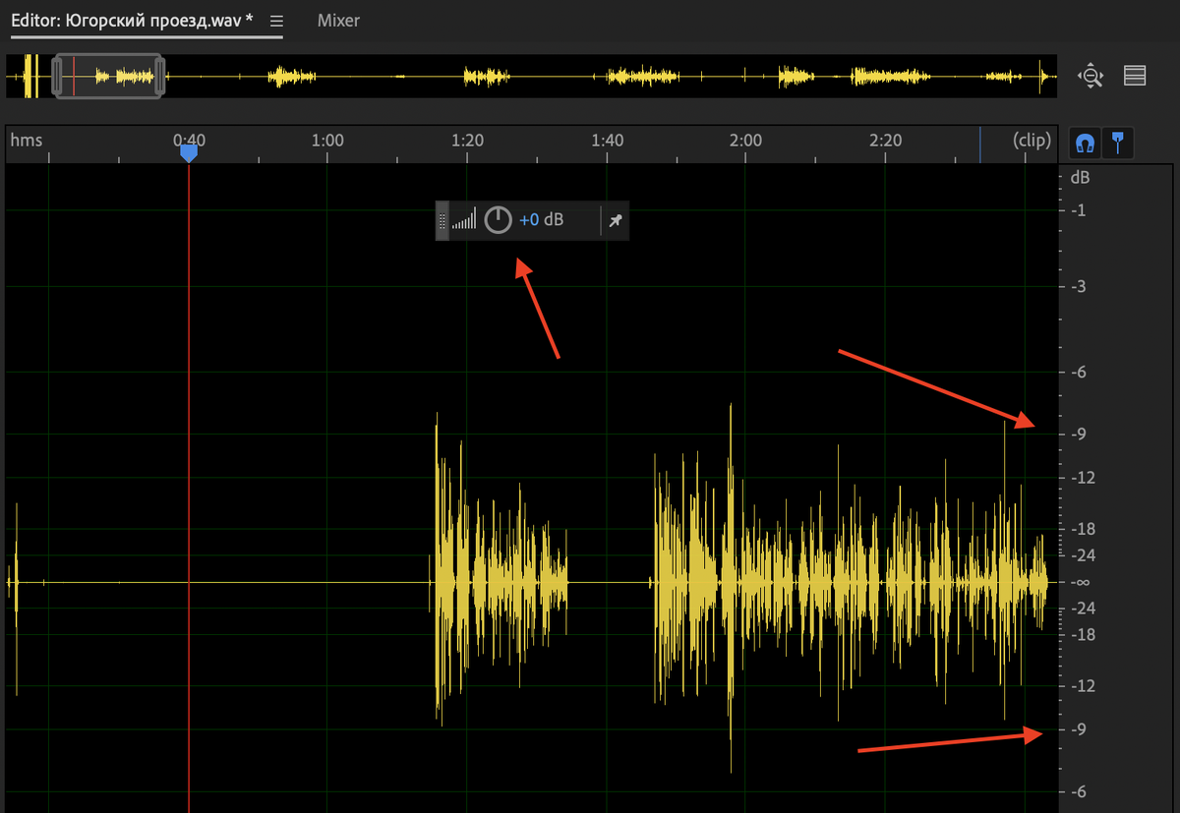The height and width of the screenshot is (813, 1180).
Task: Open the Editor panel menu icon
Action: (277, 21)
